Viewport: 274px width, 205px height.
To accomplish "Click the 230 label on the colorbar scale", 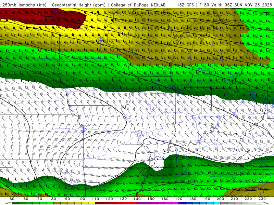I will [x=262, y=199].
